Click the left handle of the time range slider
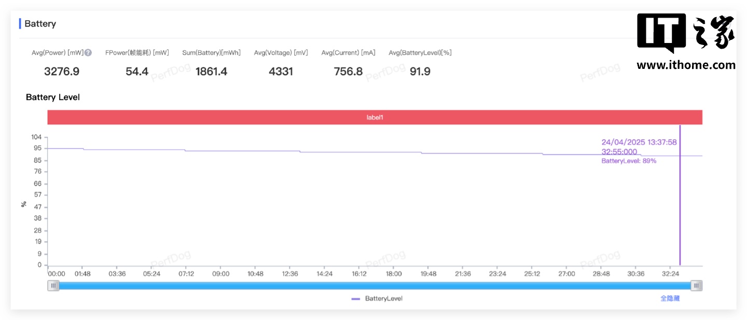The width and height of the screenshot is (747, 320). pos(53,285)
